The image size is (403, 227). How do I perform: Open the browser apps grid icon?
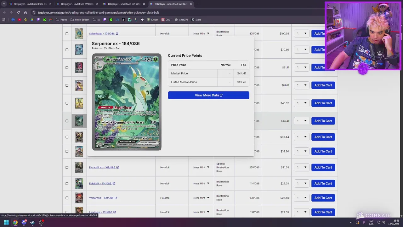[x=4, y=20]
